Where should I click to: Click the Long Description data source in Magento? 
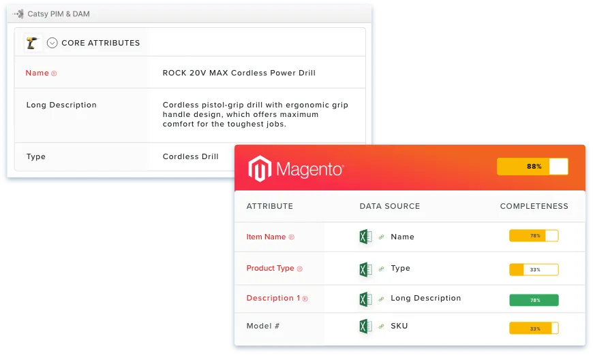coord(426,298)
